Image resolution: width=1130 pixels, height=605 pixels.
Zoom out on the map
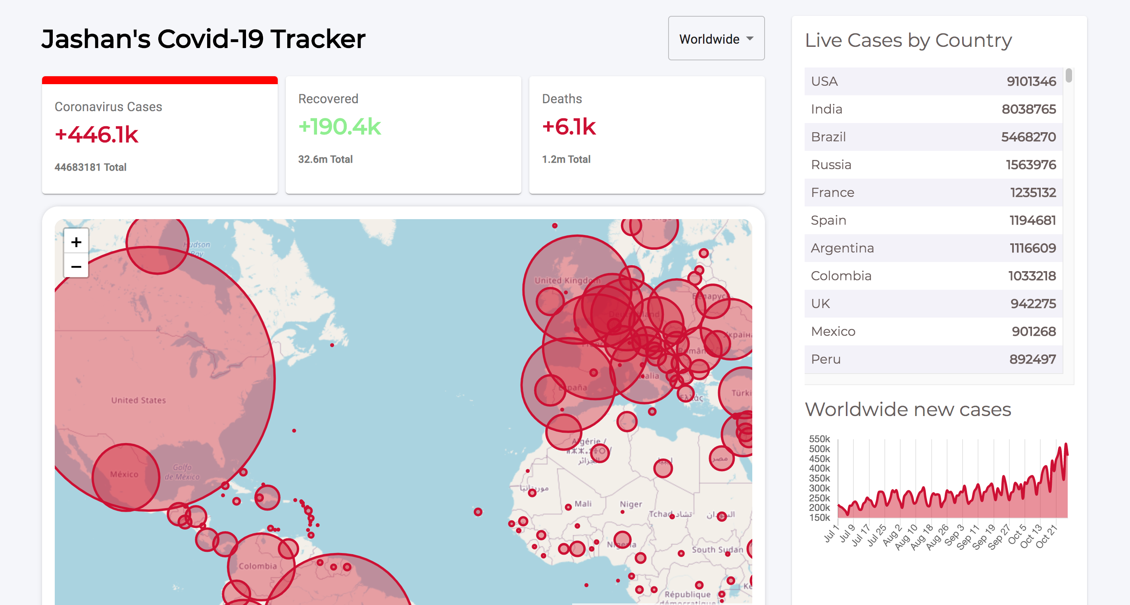[x=76, y=266]
